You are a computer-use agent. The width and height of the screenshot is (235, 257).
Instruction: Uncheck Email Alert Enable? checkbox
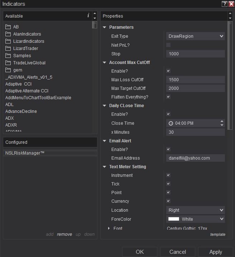click(168, 150)
